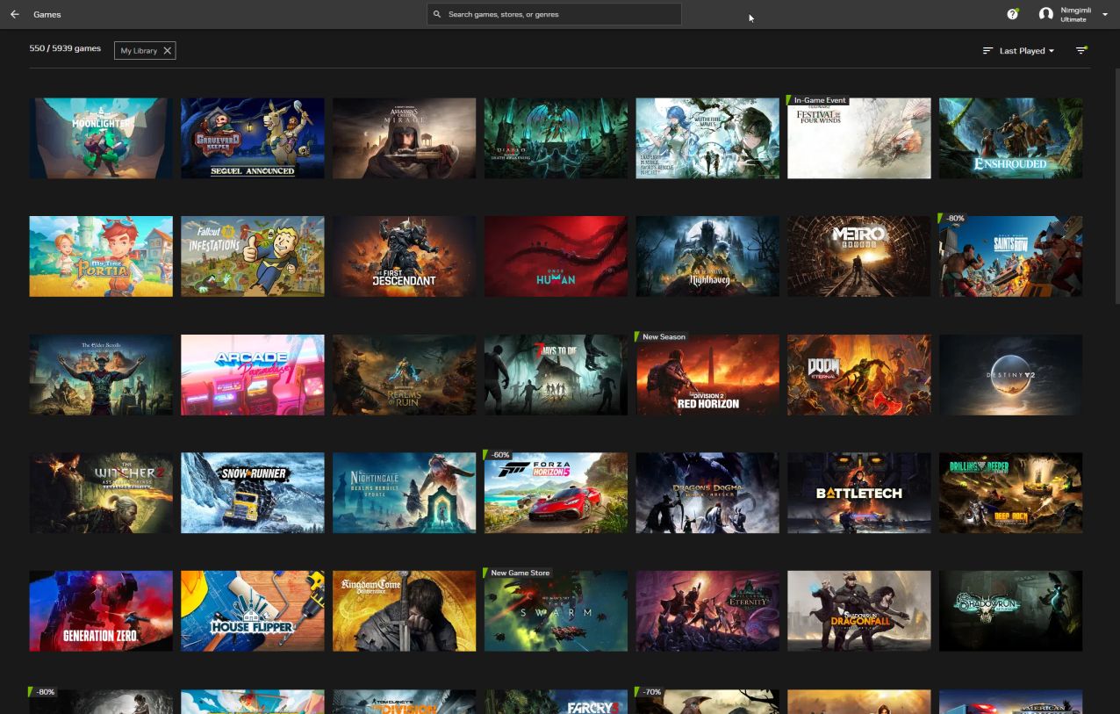Open the Generation Zero game tile
This screenshot has height=714, width=1120.
(x=101, y=611)
